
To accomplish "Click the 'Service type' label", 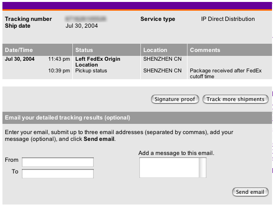I will point(158,19).
